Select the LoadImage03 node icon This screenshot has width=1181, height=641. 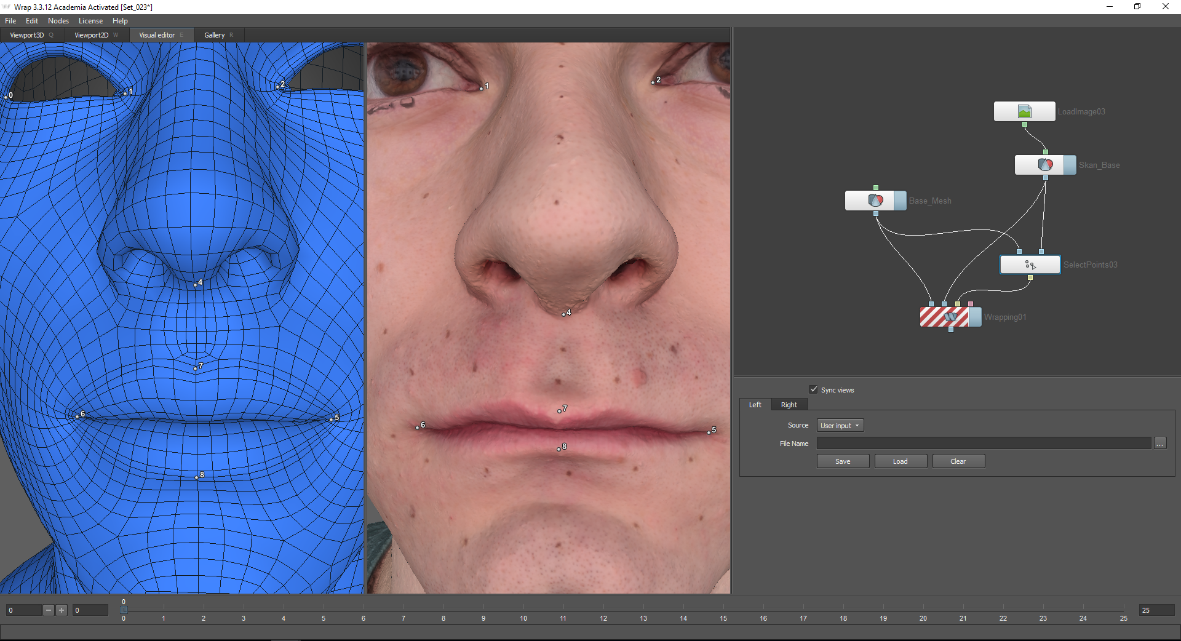pyautogui.click(x=1024, y=111)
